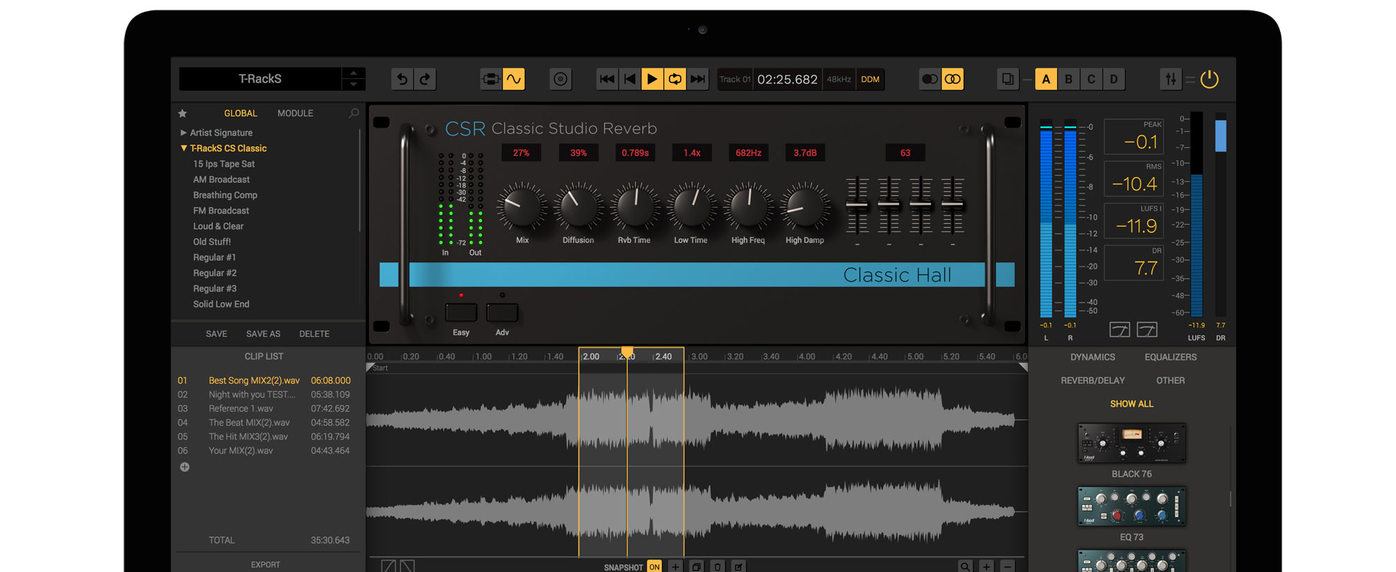Select comparison slot A
Viewport: 1396px width, 572px height.
coord(1046,79)
